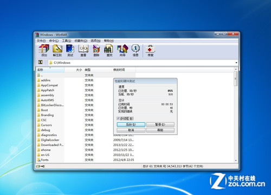Sort by the 类型 type column header
Screen dimensions: 271x195
coord(97,70)
